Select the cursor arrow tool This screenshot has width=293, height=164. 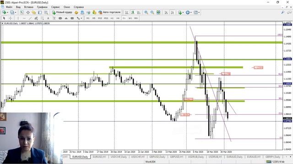click(x=4, y=18)
